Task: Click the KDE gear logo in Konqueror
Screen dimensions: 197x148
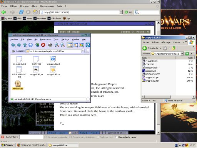Action: 88,45
